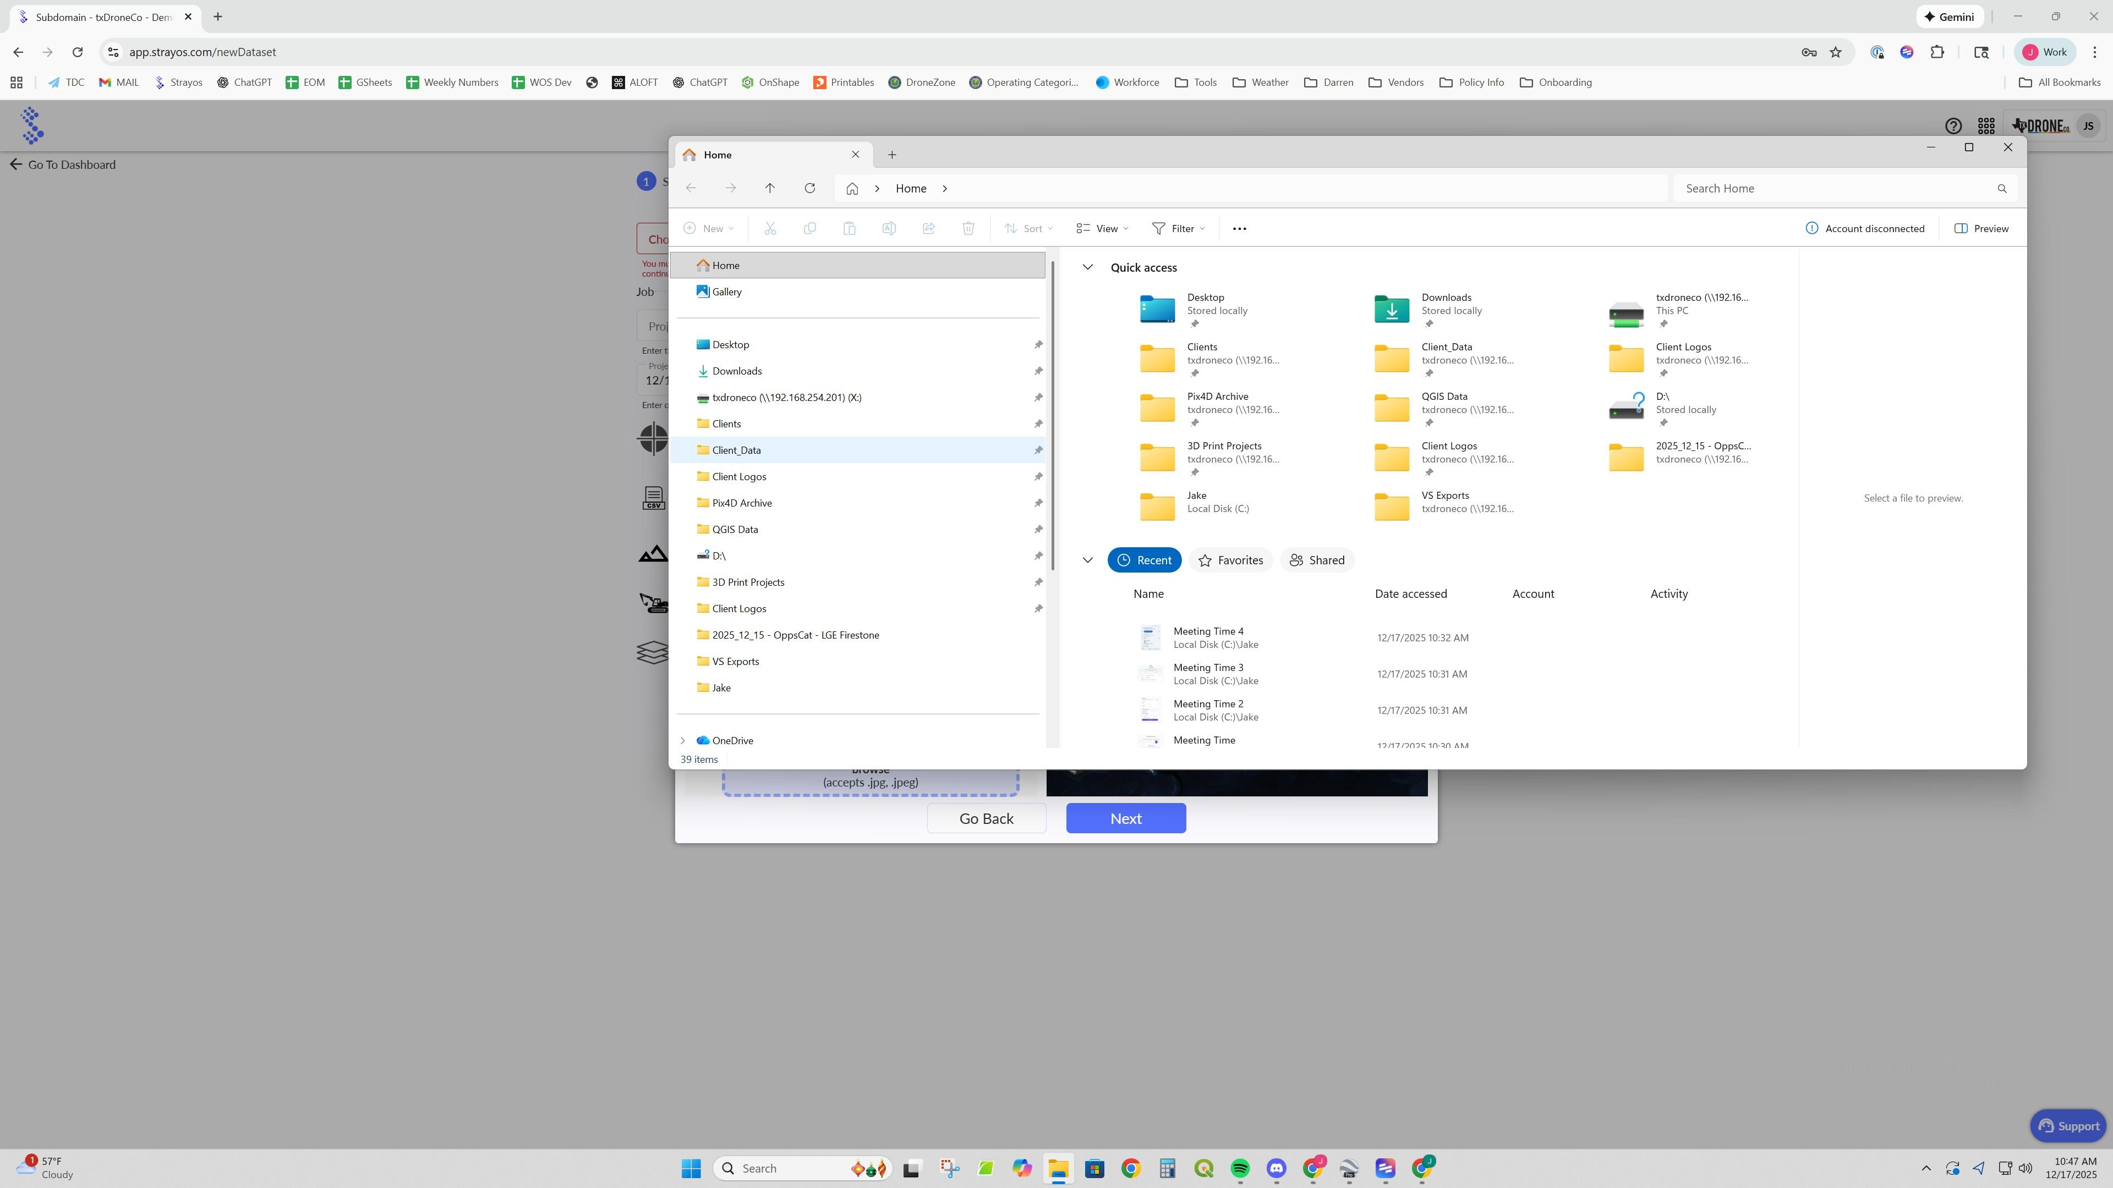This screenshot has height=1188, width=2113.
Task: Toggle the Preview pane in File Explorer
Action: click(1981, 229)
